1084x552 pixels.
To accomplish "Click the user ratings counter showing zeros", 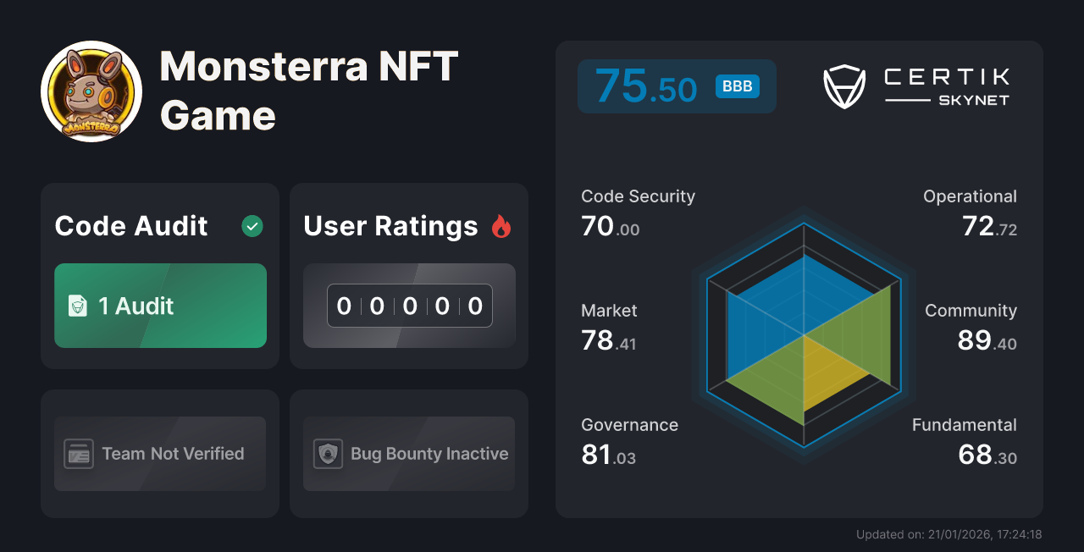I will (x=409, y=306).
